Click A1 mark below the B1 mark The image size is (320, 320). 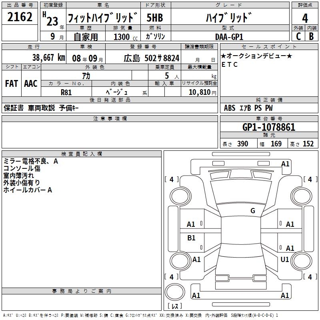[196, 259]
